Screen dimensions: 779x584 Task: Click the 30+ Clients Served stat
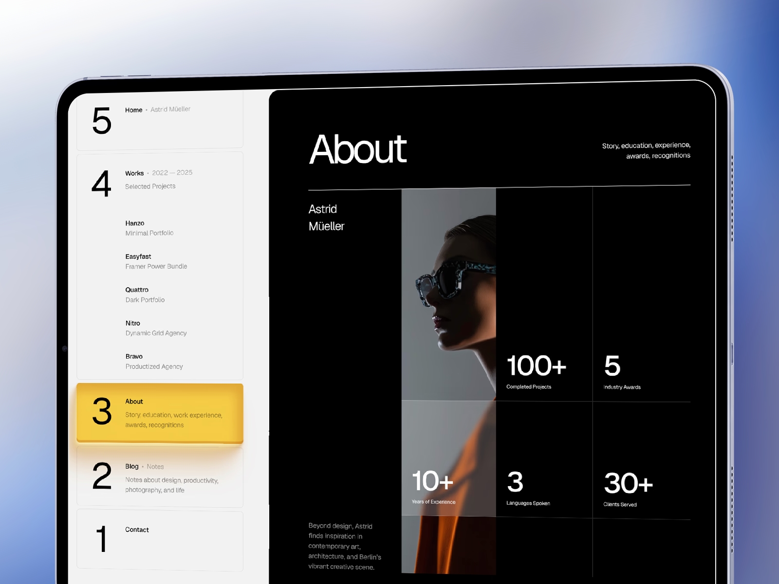628,490
